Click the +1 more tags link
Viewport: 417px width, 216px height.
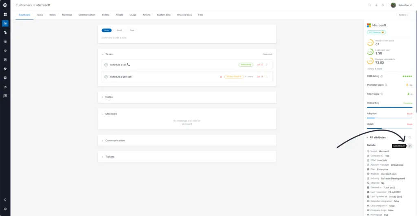tap(249, 77)
